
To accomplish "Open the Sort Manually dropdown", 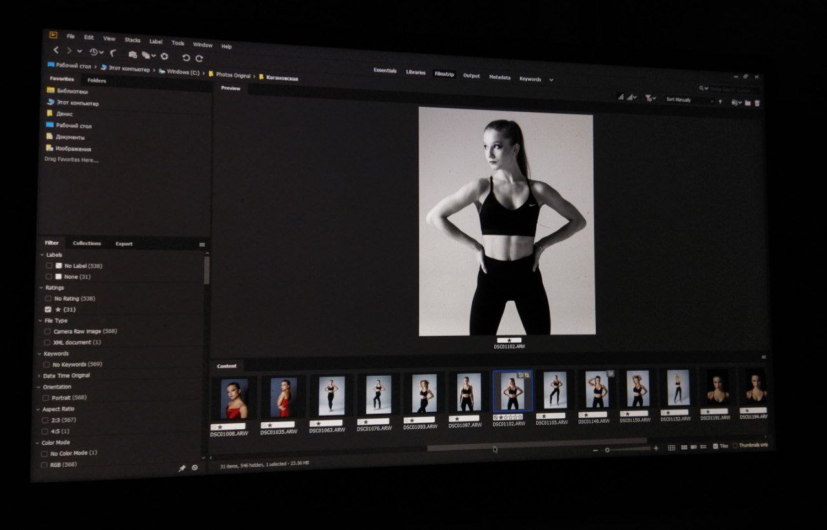I will (689, 100).
